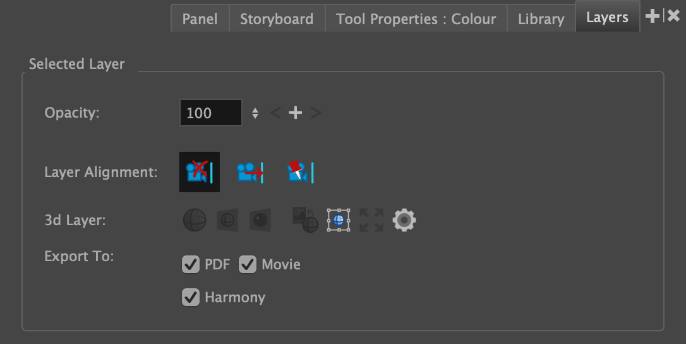Select the No Alignment camera icon
This screenshot has width=686, height=344.
click(199, 172)
